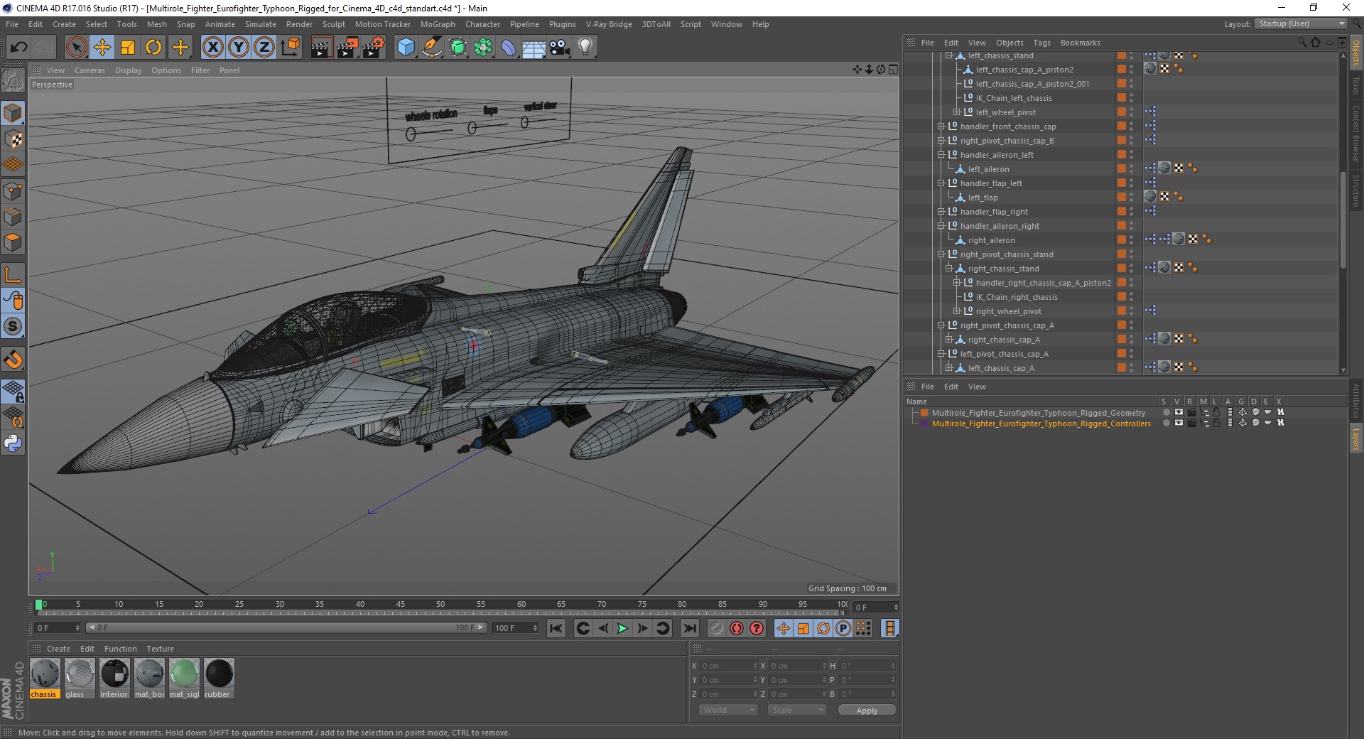Open the Layout dropdown Startup (User)
1364x739 pixels.
tap(1301, 24)
